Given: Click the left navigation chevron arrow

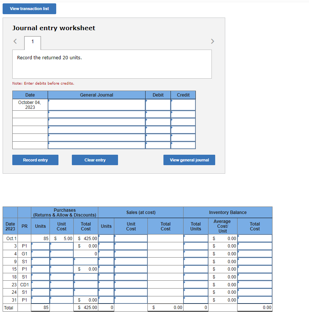Looking at the screenshot, I should point(15,41).
